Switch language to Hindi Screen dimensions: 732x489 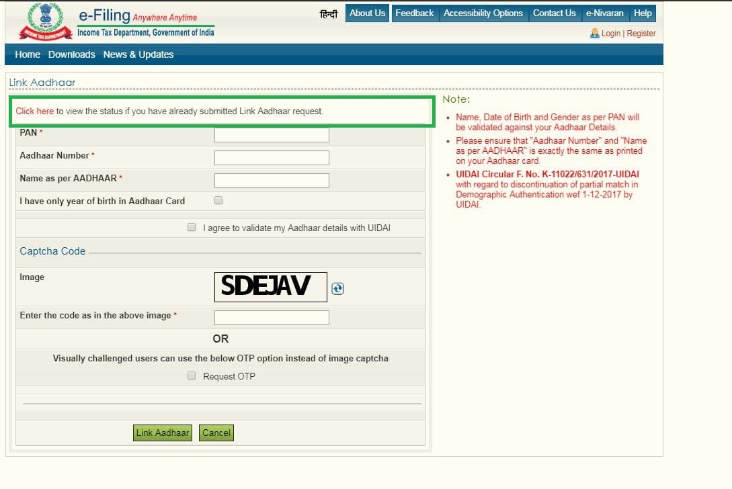pos(329,14)
